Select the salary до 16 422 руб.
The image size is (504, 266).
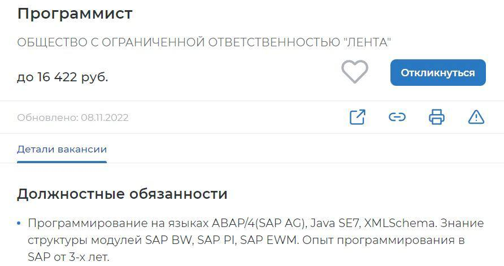point(62,77)
